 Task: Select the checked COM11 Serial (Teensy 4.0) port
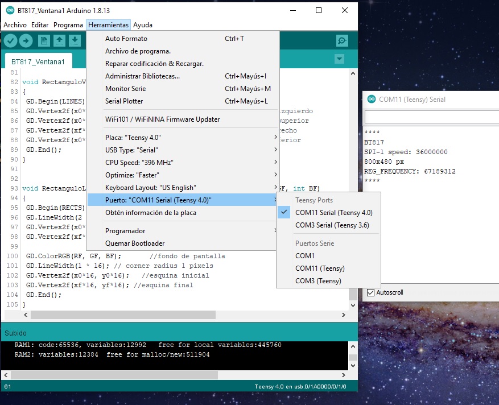click(329, 213)
